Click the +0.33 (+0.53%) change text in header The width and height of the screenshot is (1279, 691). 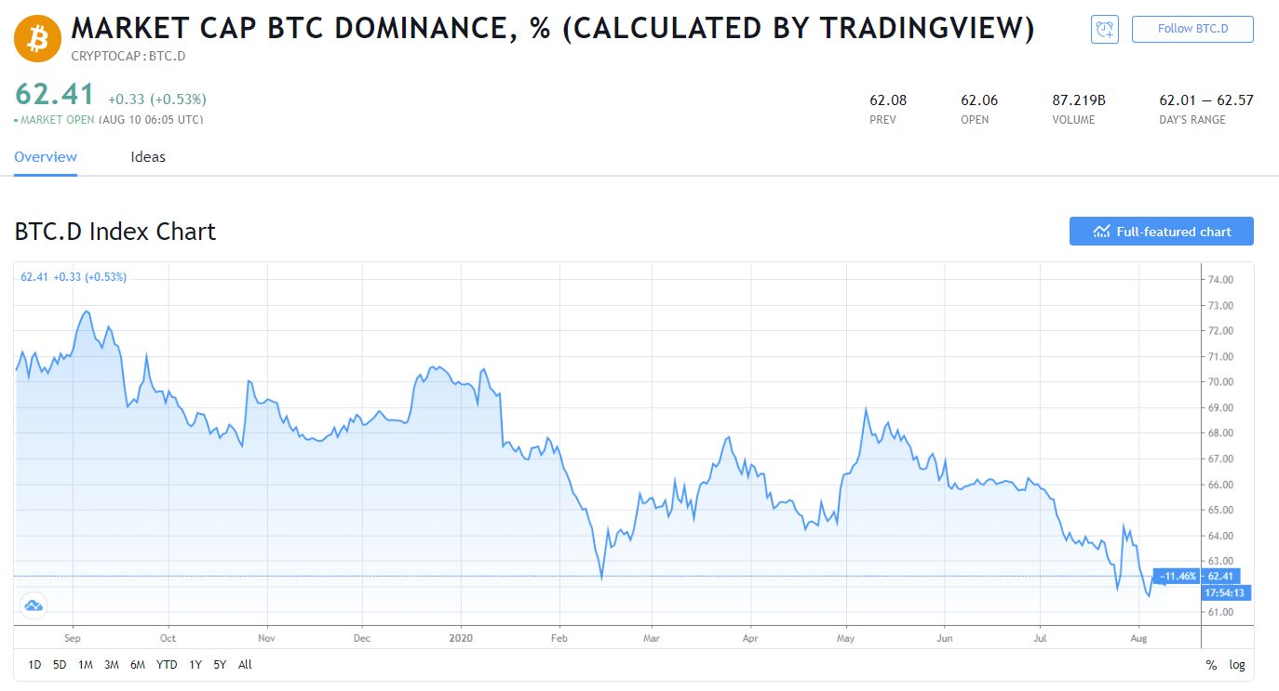[x=157, y=100]
